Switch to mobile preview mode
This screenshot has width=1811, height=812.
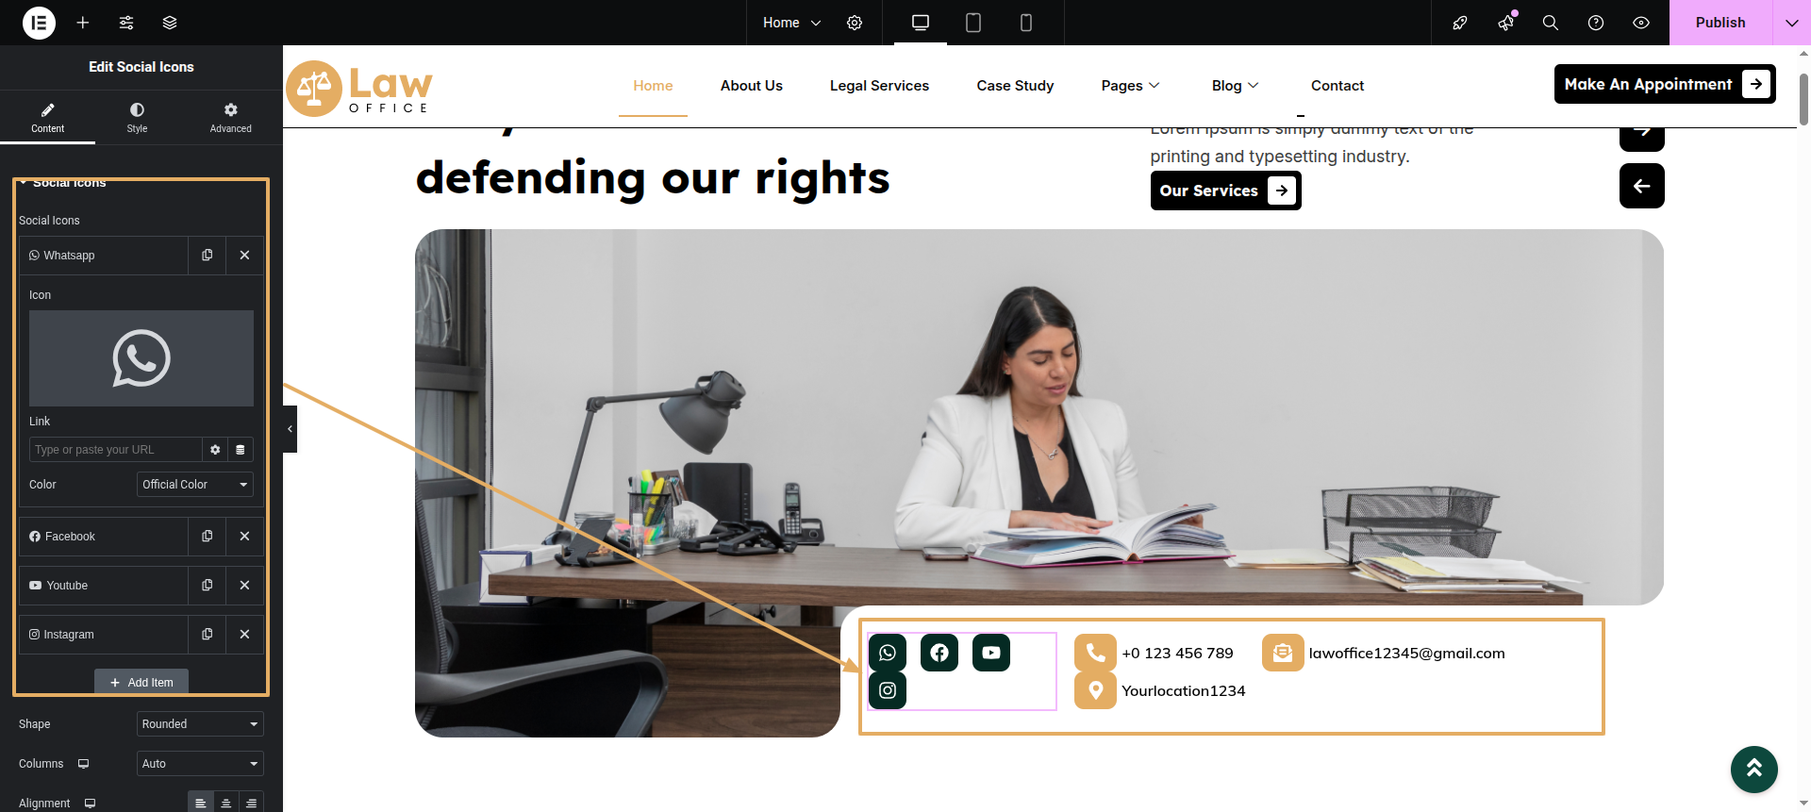click(1026, 23)
